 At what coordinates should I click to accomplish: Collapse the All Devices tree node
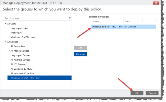6,42
